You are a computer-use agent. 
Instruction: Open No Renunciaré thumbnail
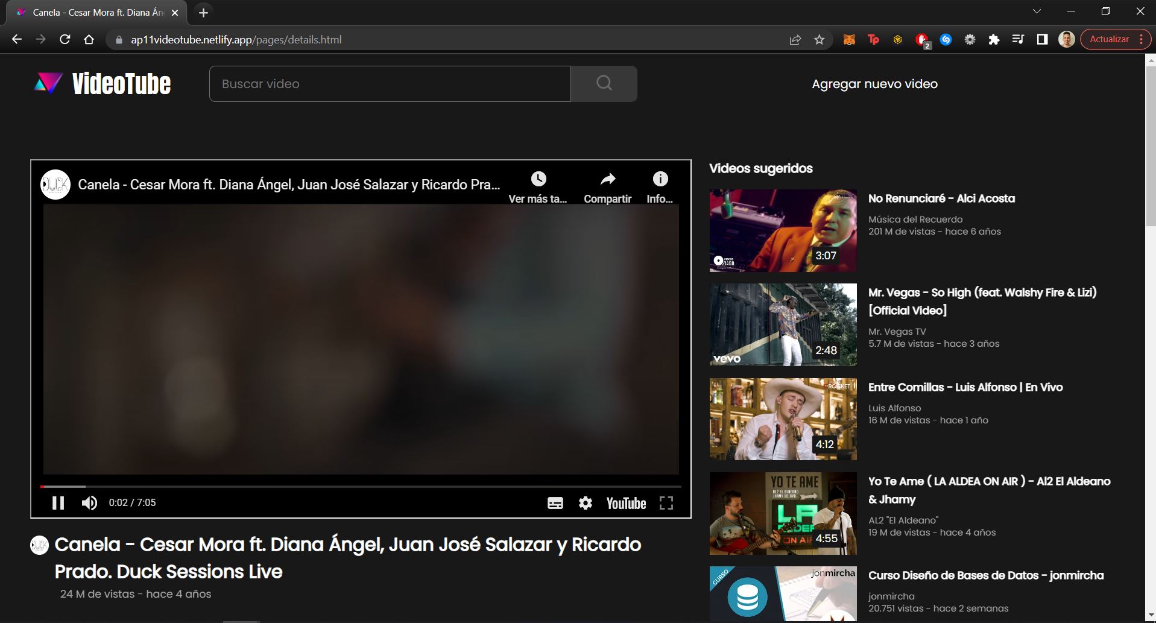pyautogui.click(x=783, y=230)
